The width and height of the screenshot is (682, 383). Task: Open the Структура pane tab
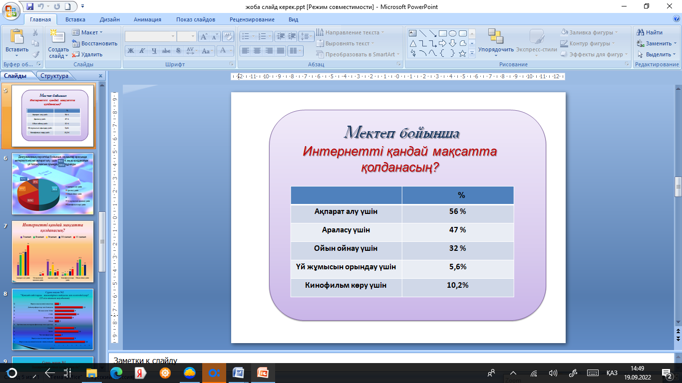[x=54, y=76]
